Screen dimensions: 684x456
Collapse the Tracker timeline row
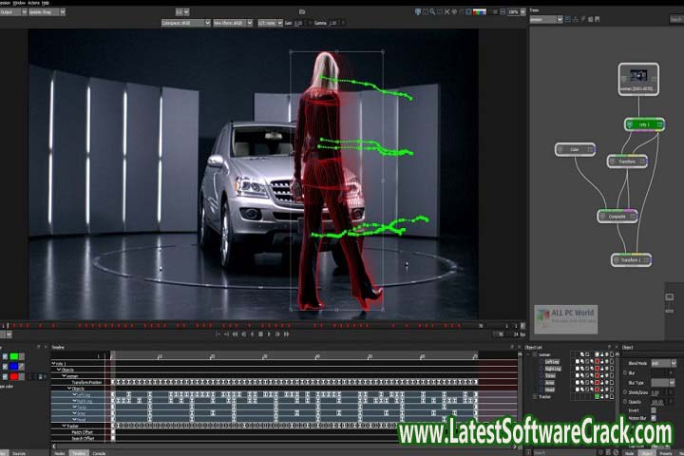click(x=64, y=426)
